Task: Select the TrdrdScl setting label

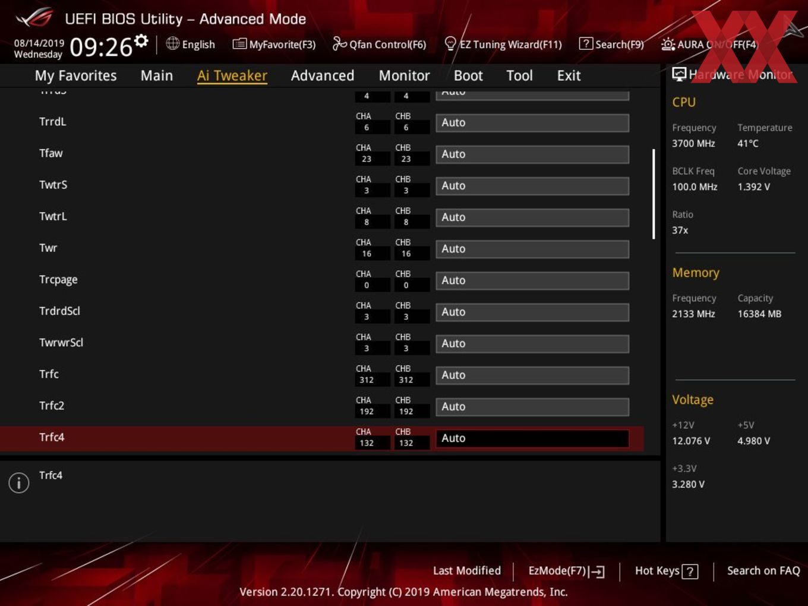Action: click(x=59, y=311)
